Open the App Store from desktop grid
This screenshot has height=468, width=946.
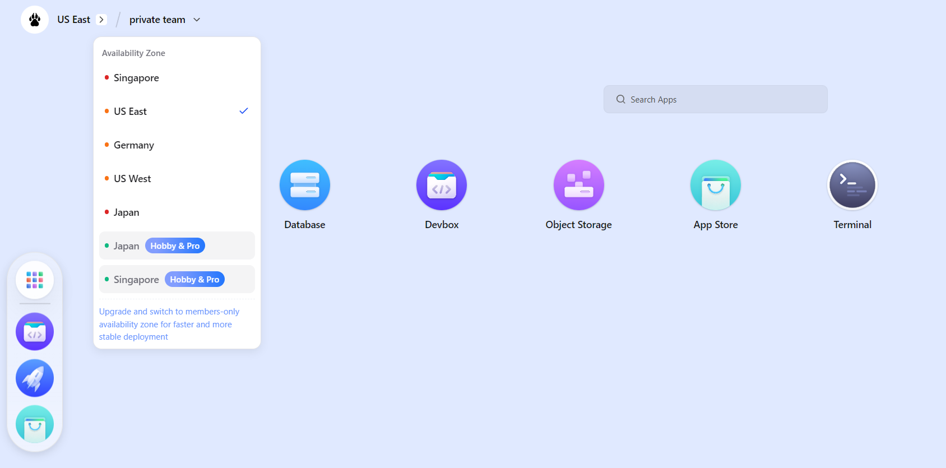[x=715, y=185]
